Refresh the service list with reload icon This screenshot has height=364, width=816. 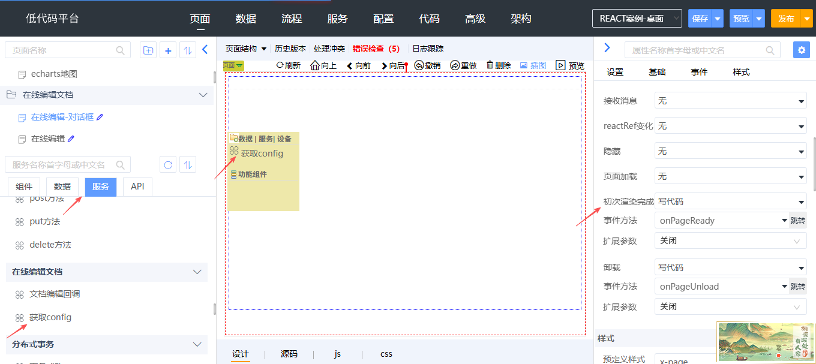(x=168, y=165)
